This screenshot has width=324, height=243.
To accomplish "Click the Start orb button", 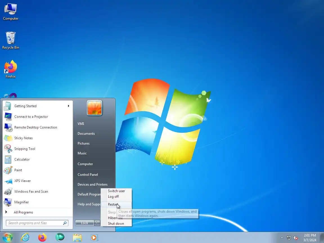I will [7, 238].
